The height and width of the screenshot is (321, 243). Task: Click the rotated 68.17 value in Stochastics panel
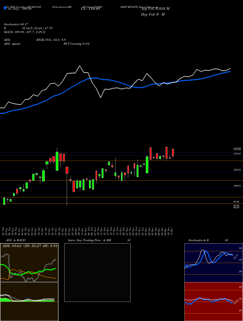pos(236,256)
